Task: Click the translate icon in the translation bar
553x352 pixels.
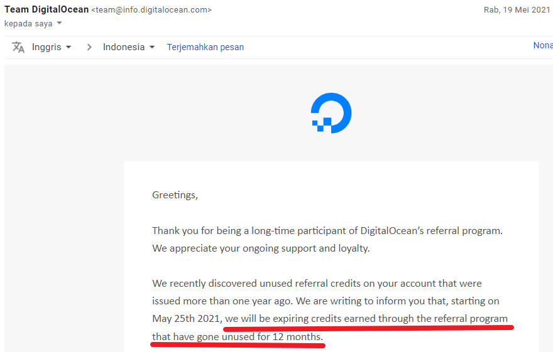Action: click(18, 47)
